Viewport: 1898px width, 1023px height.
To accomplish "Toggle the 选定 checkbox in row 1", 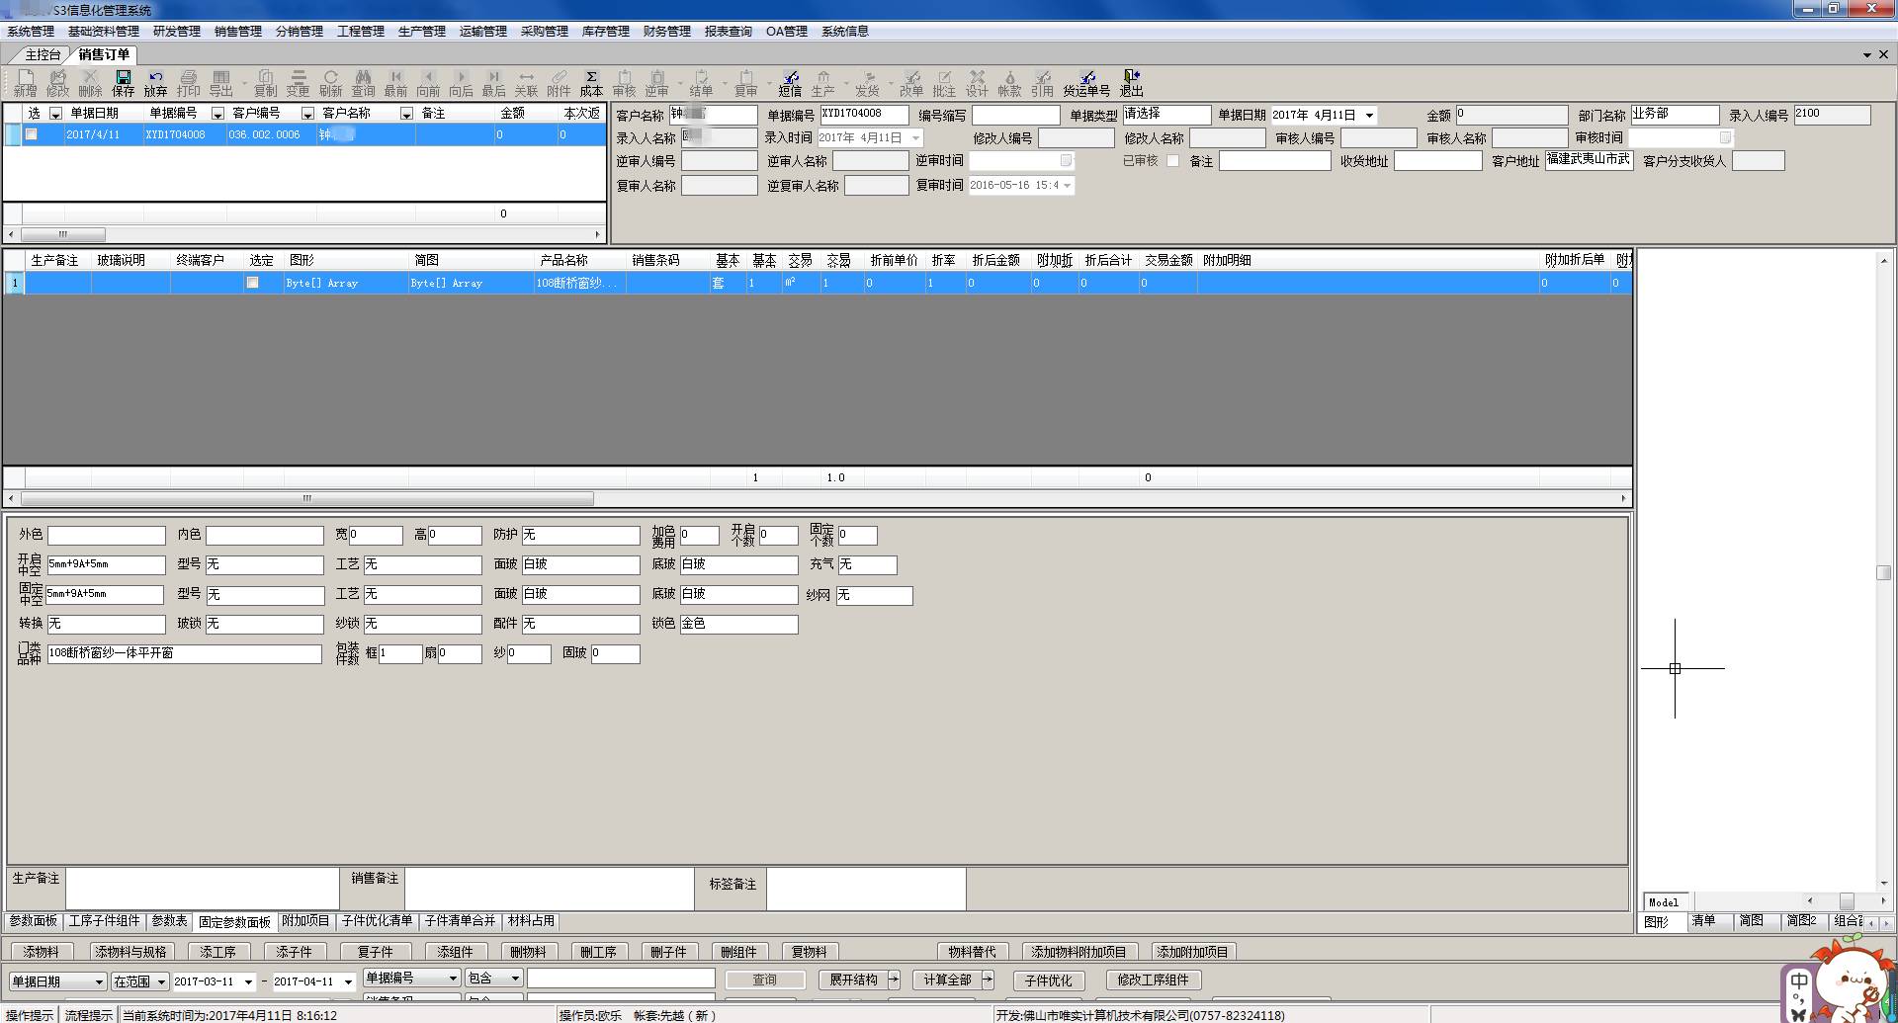I will 252,283.
